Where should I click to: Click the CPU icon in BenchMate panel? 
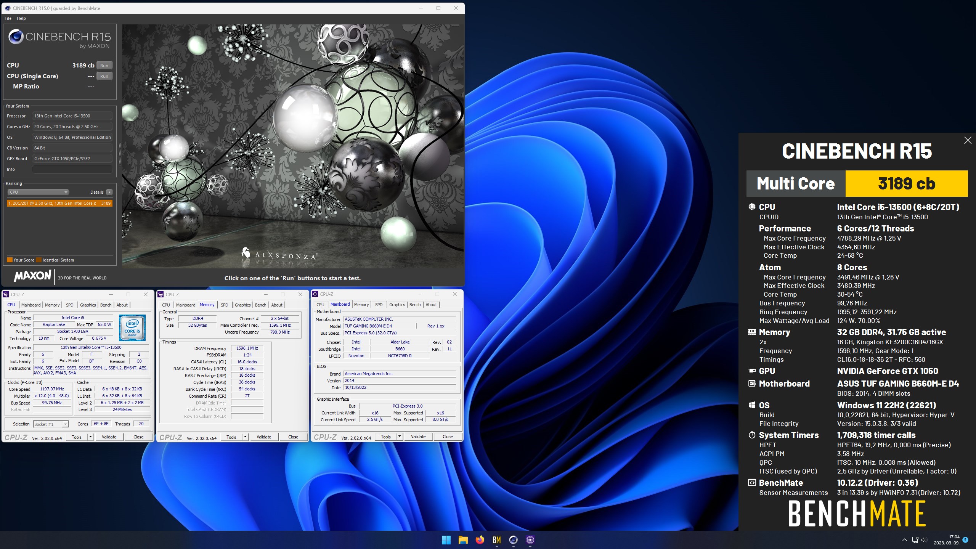pyautogui.click(x=752, y=207)
